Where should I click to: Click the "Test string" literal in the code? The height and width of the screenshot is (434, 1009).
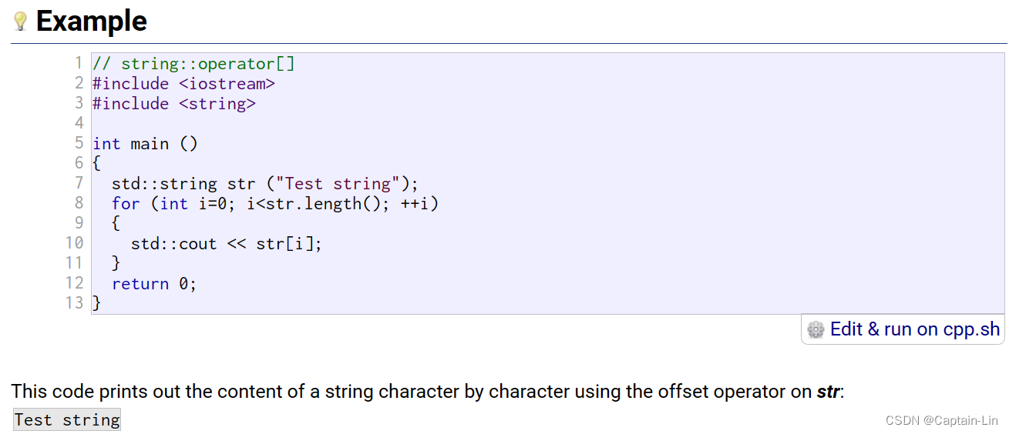pos(338,183)
